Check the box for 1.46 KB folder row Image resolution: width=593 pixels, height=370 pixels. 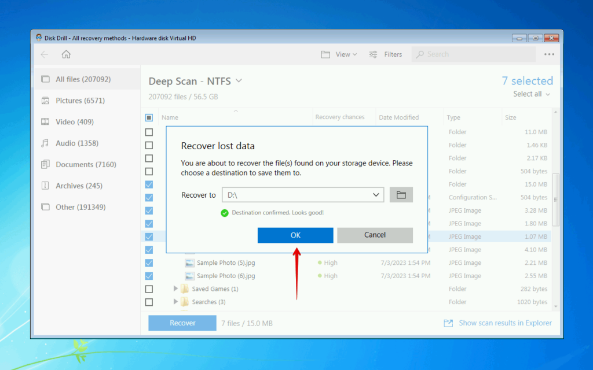pyautogui.click(x=149, y=145)
